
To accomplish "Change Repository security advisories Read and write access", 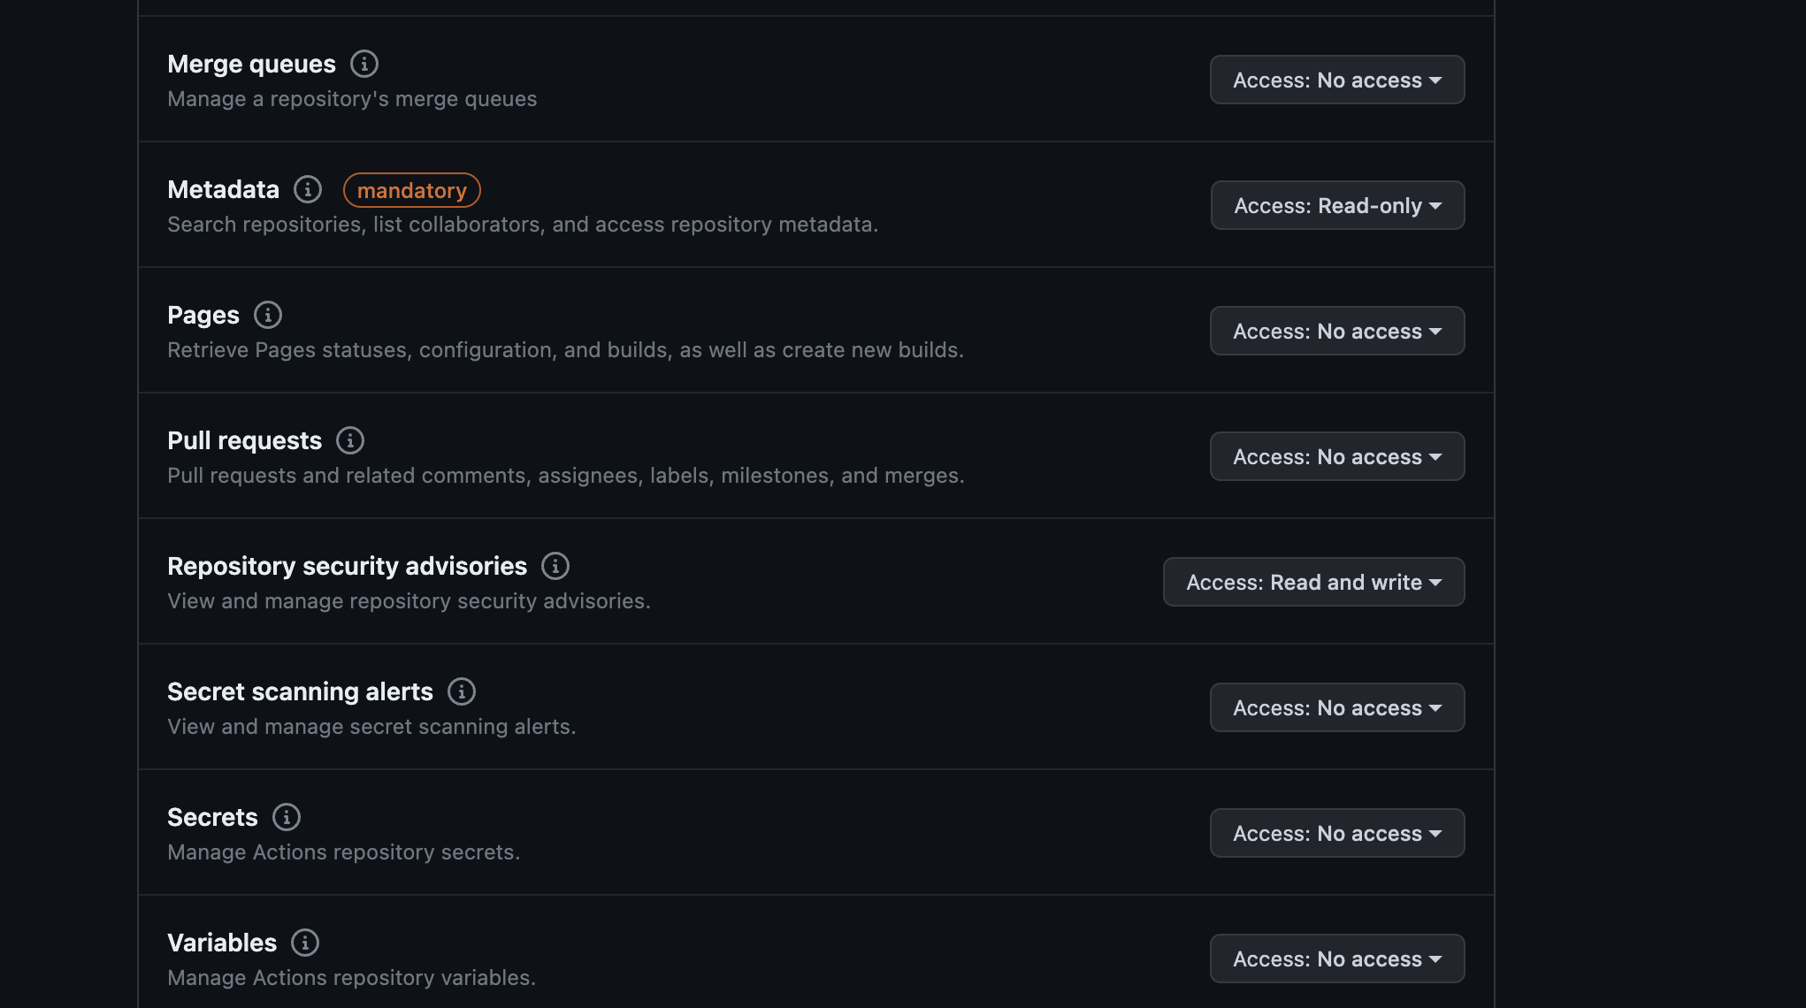I will coord(1313,582).
